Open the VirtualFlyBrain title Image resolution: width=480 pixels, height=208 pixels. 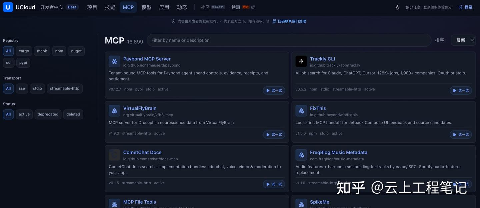140,108
